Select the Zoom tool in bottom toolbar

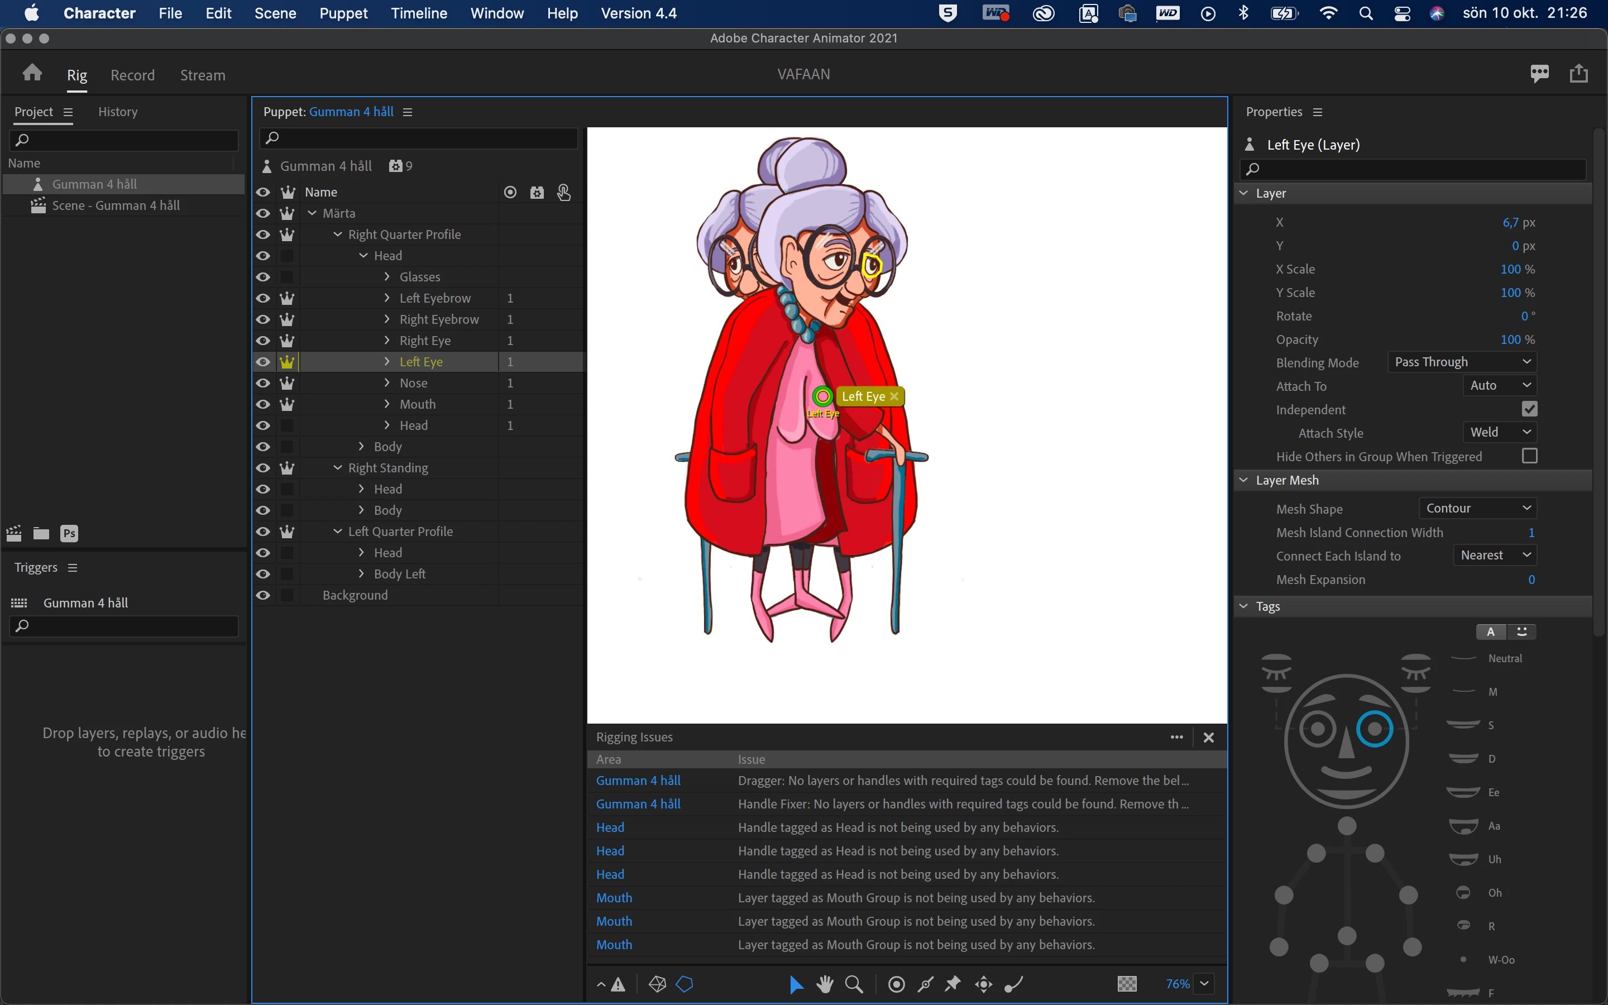point(854,984)
